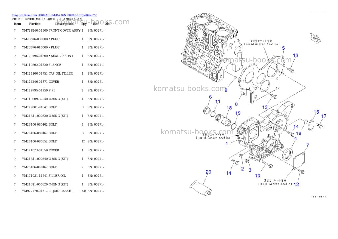Click callout number 19 on the diagram

238,113
